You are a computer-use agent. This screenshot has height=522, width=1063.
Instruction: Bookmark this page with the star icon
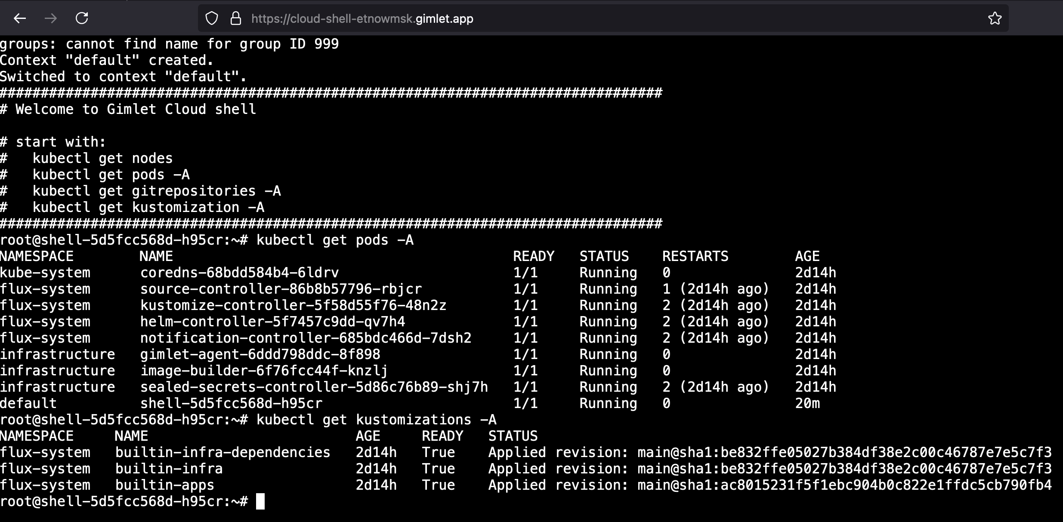995,18
